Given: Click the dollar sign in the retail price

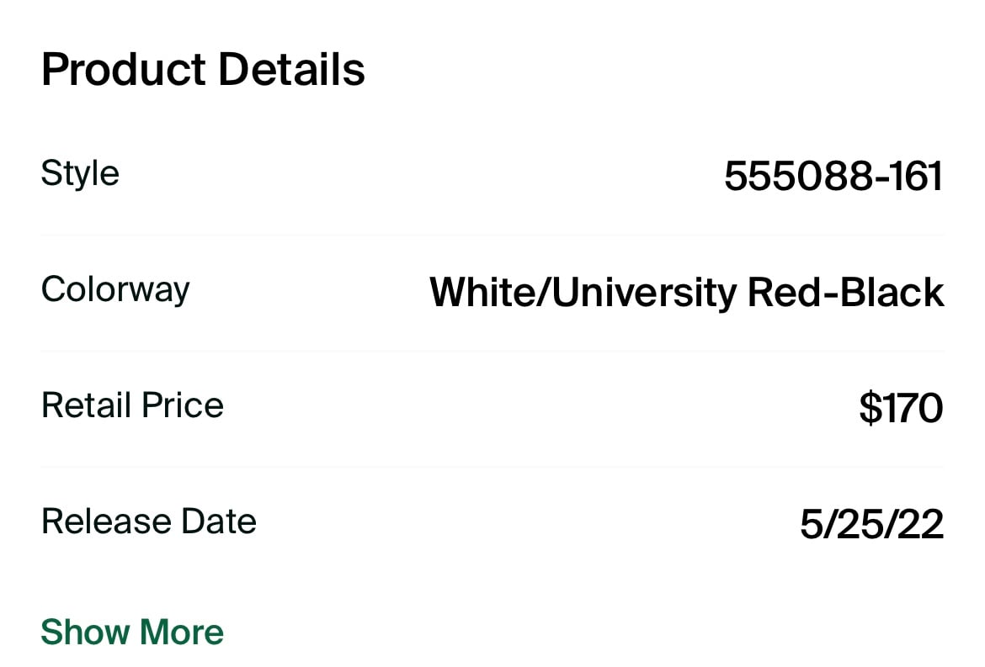Looking at the screenshot, I should [871, 408].
